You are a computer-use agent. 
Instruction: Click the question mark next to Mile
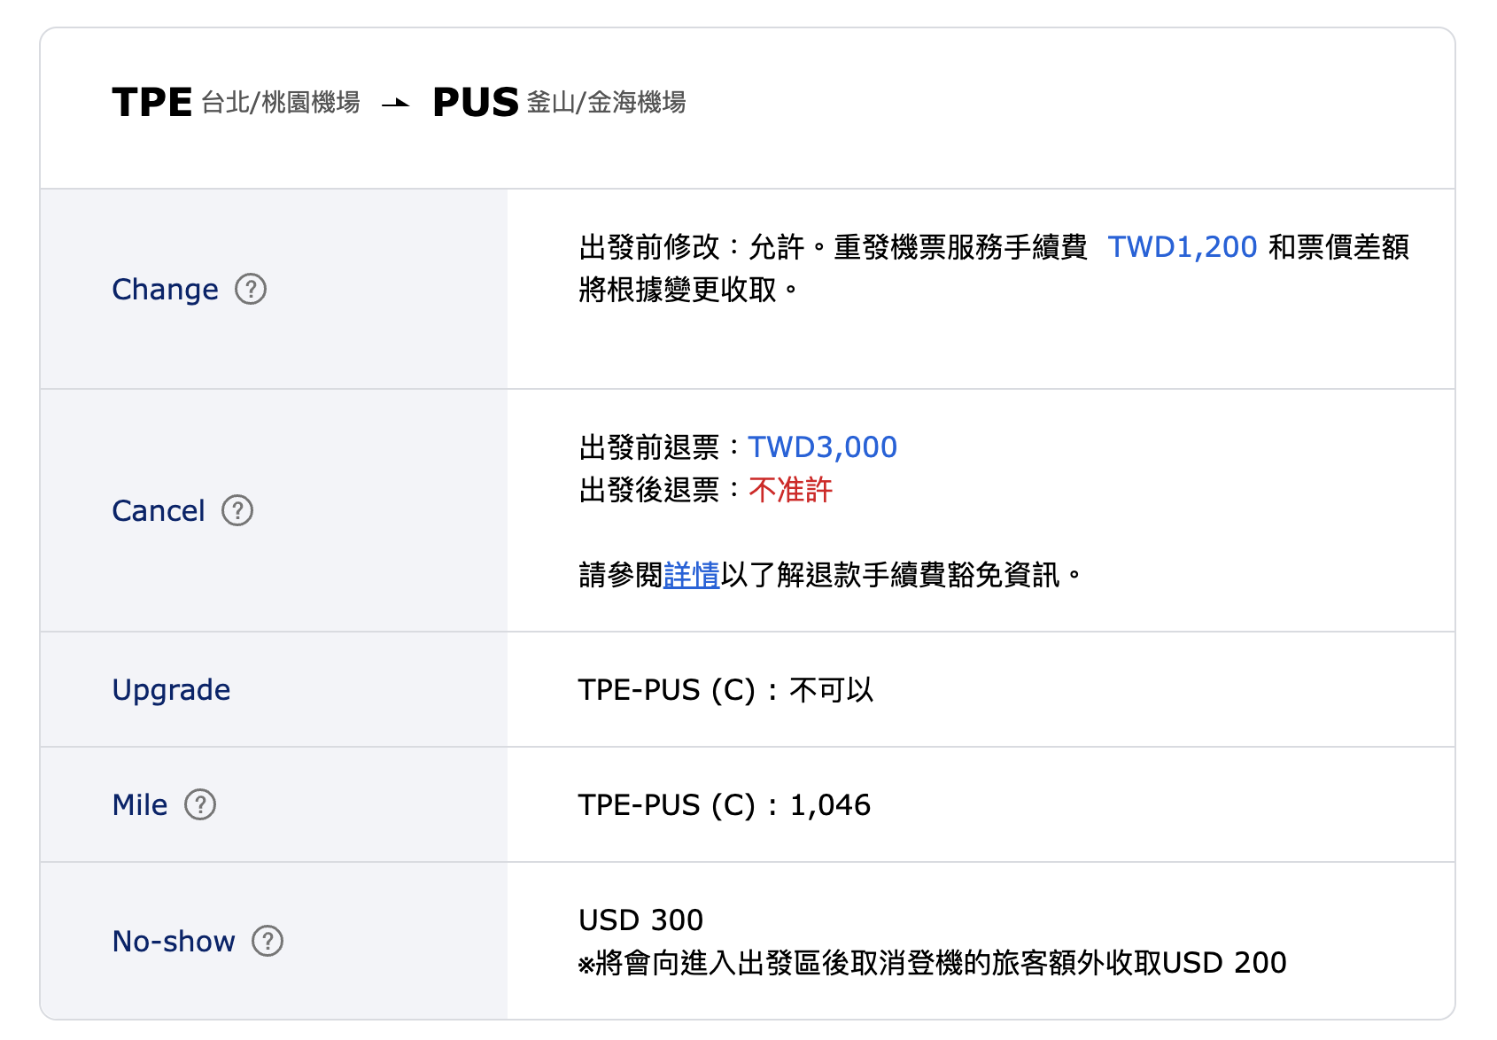200,804
